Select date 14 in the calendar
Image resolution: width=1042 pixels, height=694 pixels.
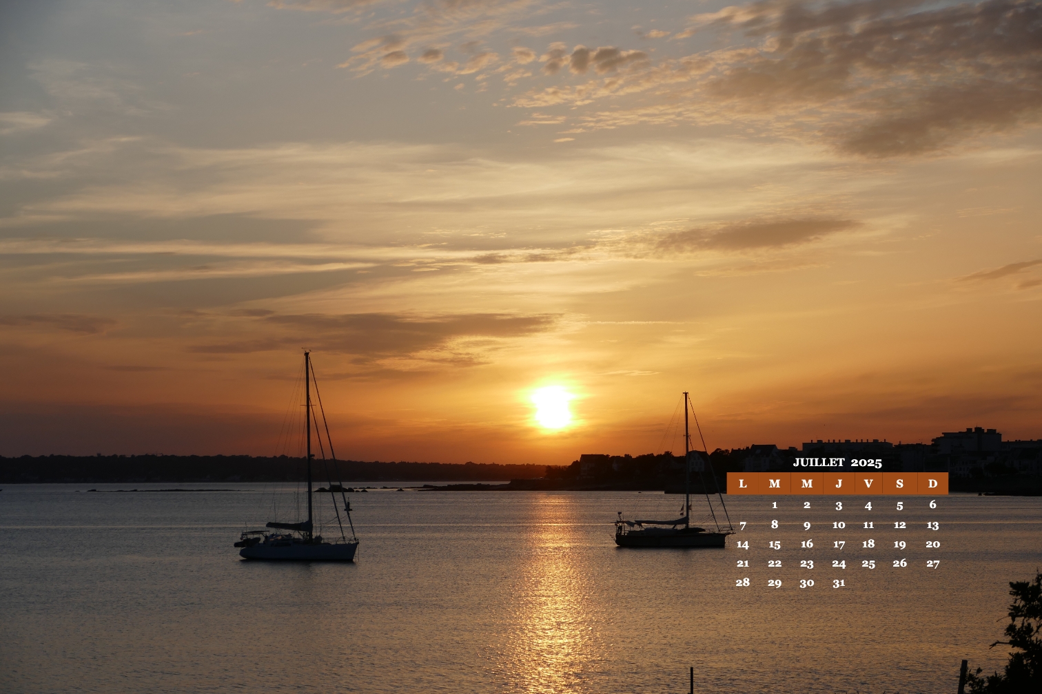pyautogui.click(x=743, y=544)
